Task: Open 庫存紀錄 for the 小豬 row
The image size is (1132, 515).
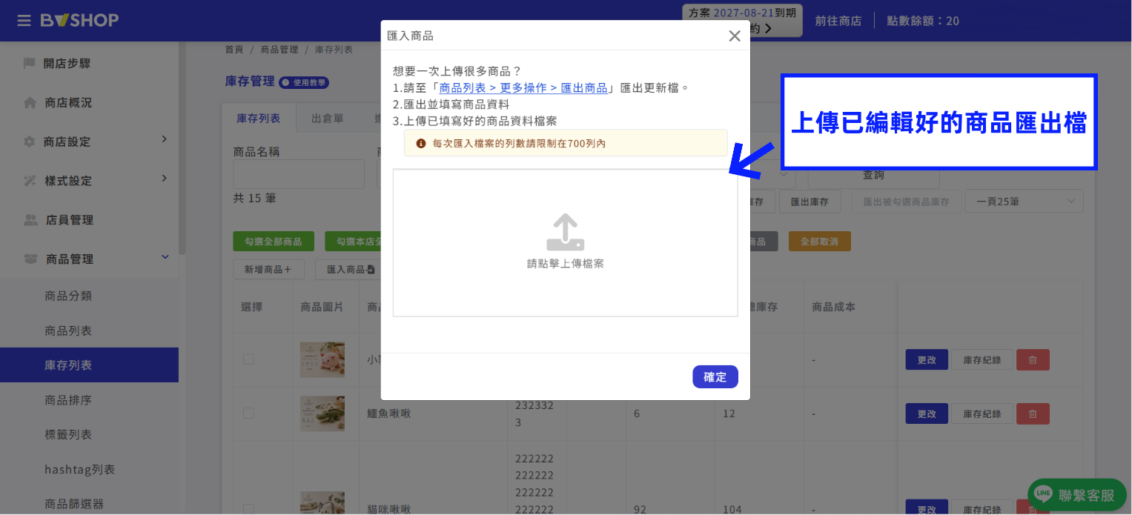Action: [x=982, y=360]
